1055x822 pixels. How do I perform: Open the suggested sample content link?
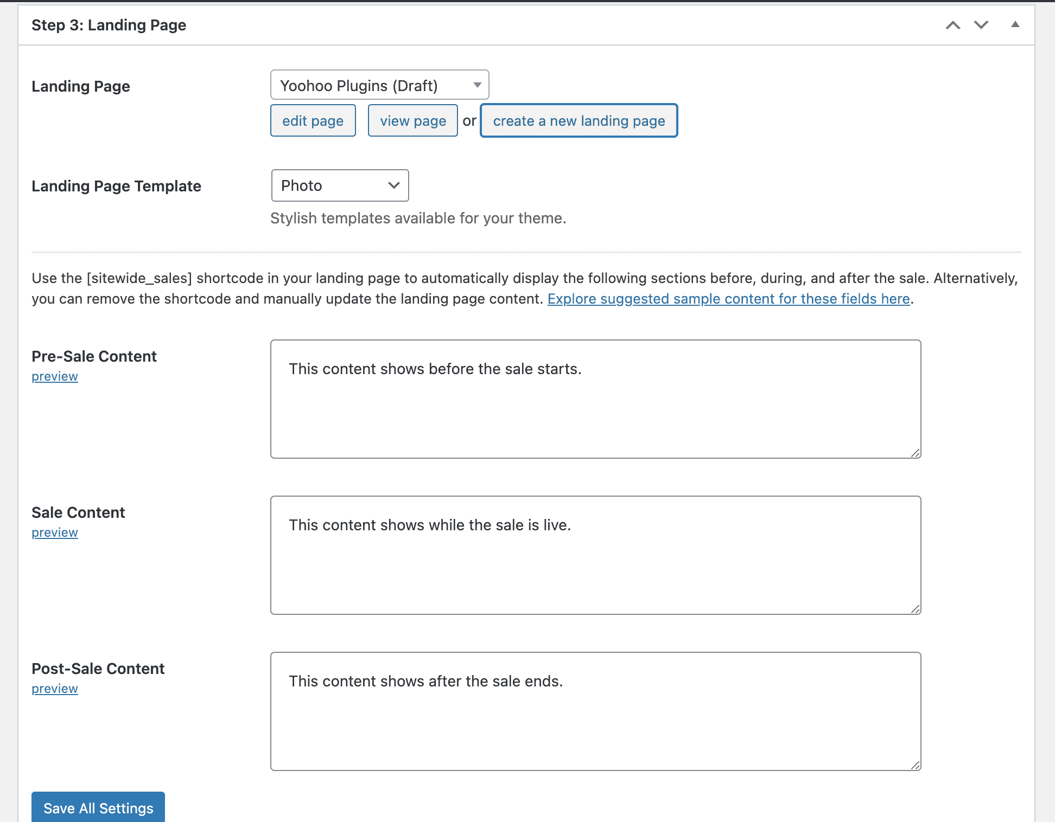(729, 299)
